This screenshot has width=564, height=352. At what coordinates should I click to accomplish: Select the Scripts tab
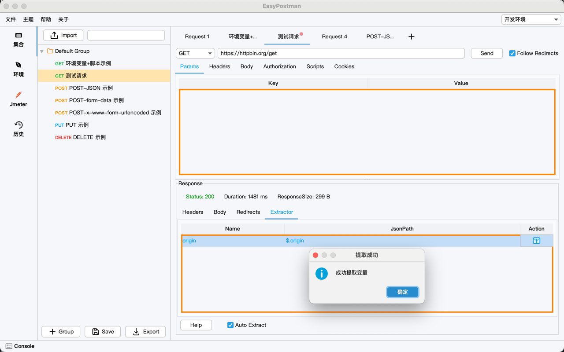tap(315, 66)
